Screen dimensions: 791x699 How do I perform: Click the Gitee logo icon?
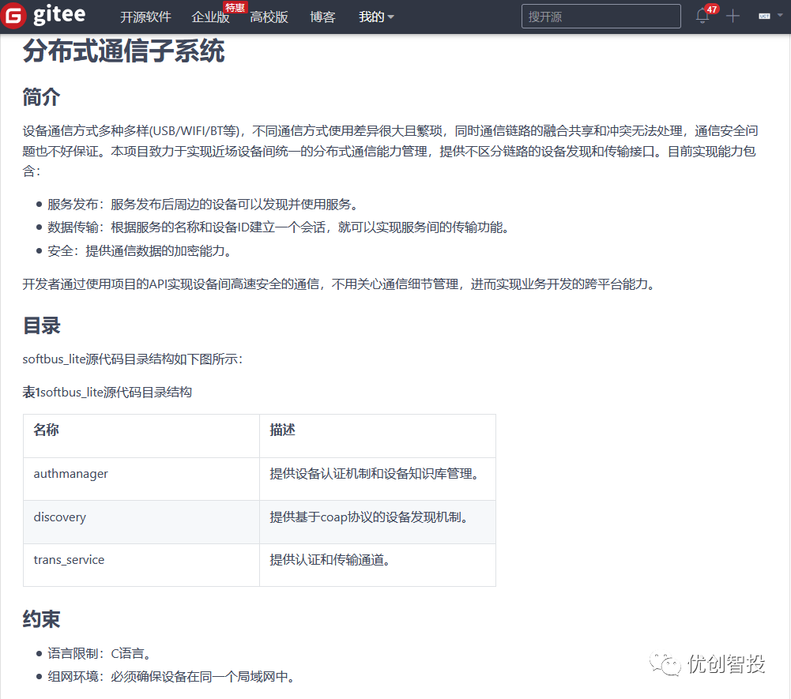13,17
